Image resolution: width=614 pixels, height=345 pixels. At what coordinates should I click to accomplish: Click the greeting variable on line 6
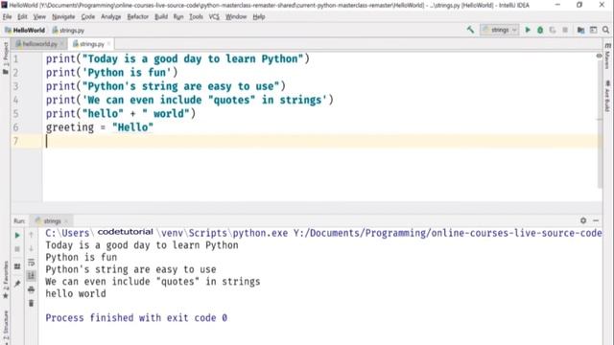click(x=70, y=127)
